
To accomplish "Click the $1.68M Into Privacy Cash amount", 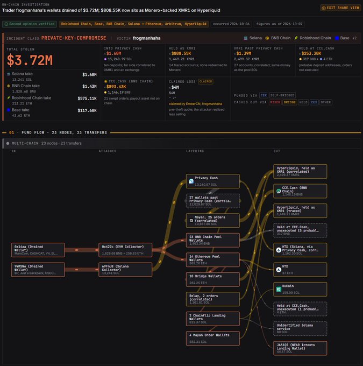I will 113,53.
